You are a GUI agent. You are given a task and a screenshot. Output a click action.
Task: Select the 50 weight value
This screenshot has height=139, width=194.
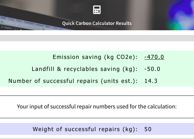pyautogui.click(x=148, y=129)
